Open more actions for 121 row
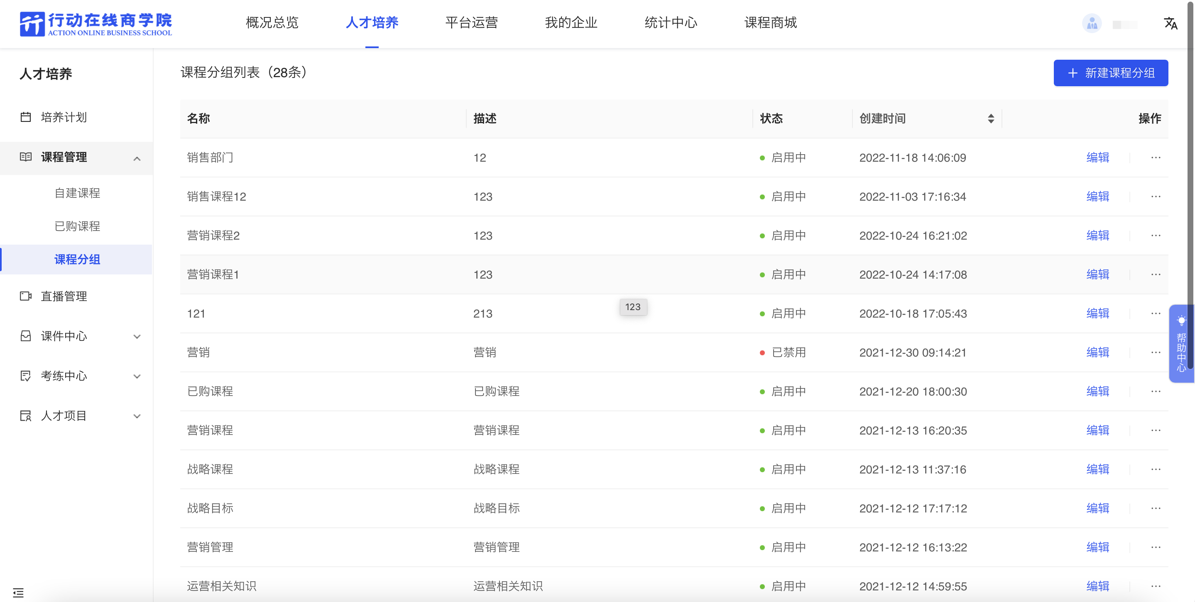This screenshot has width=1195, height=602. tap(1156, 313)
